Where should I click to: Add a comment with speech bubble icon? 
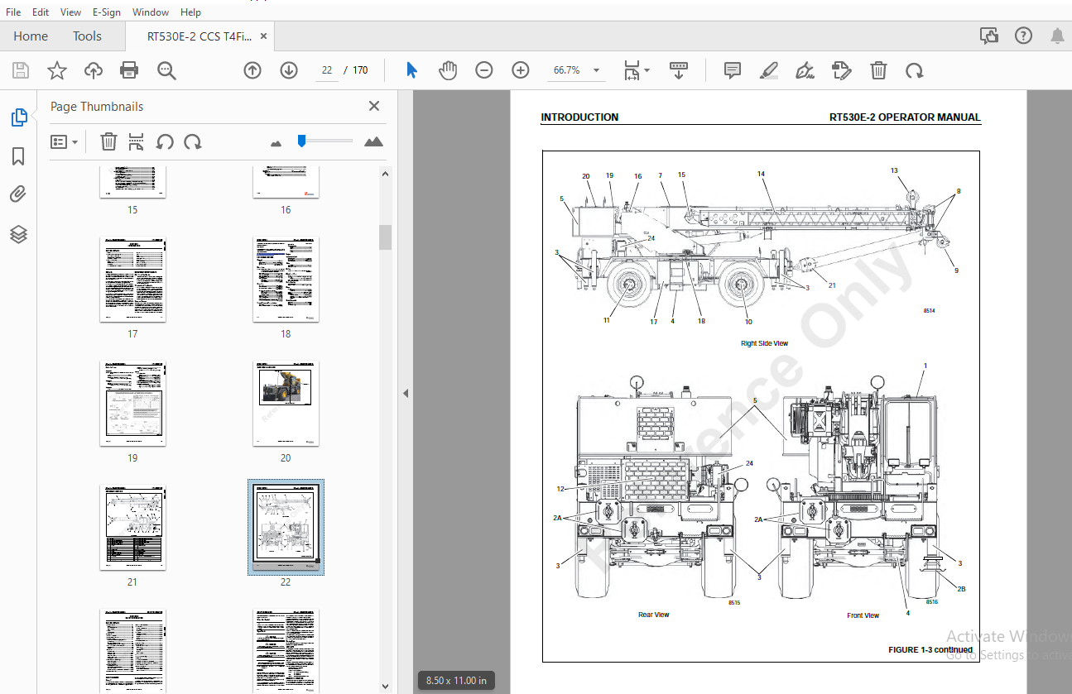pyautogui.click(x=733, y=70)
